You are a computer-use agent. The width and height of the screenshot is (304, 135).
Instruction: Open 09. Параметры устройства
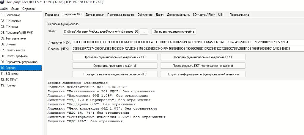click(21, 62)
